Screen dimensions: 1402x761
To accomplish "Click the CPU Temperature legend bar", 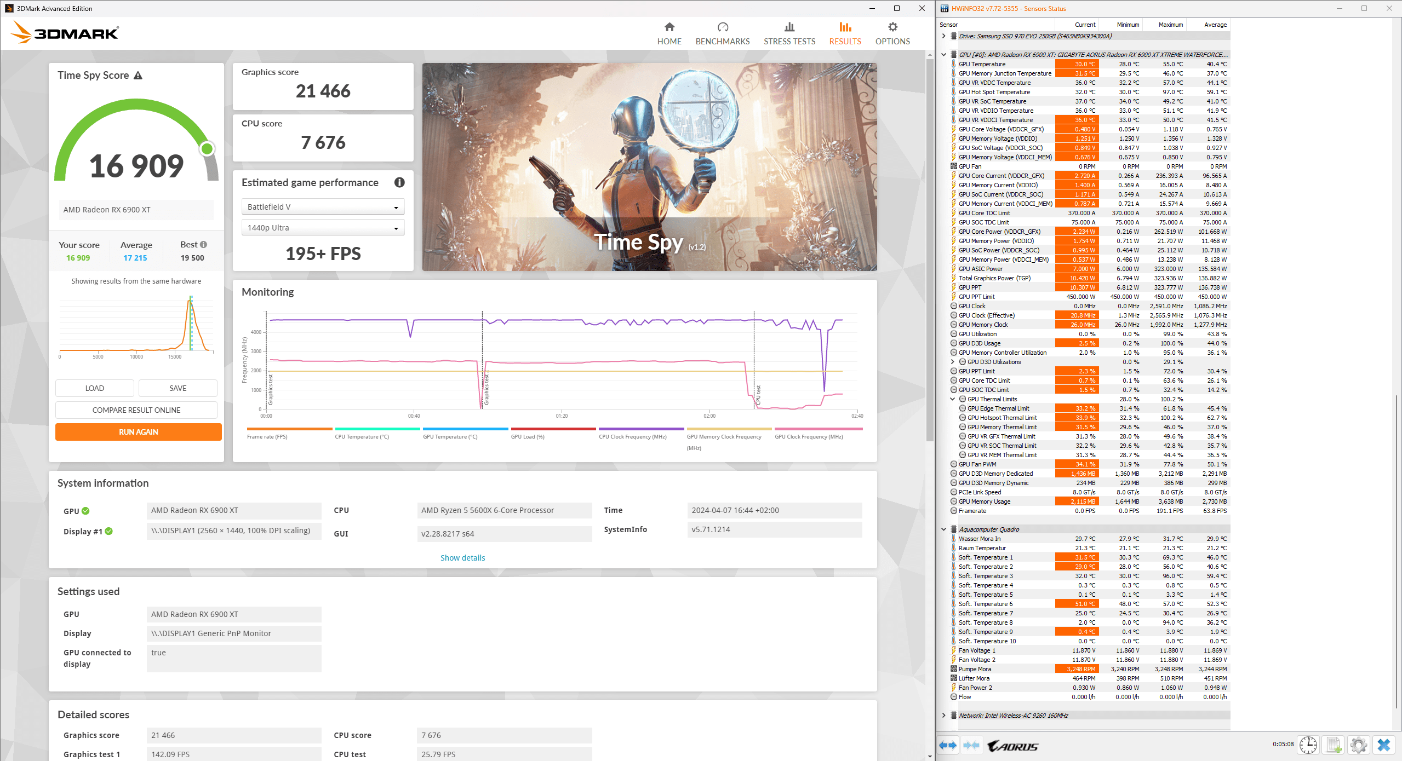I will [377, 429].
